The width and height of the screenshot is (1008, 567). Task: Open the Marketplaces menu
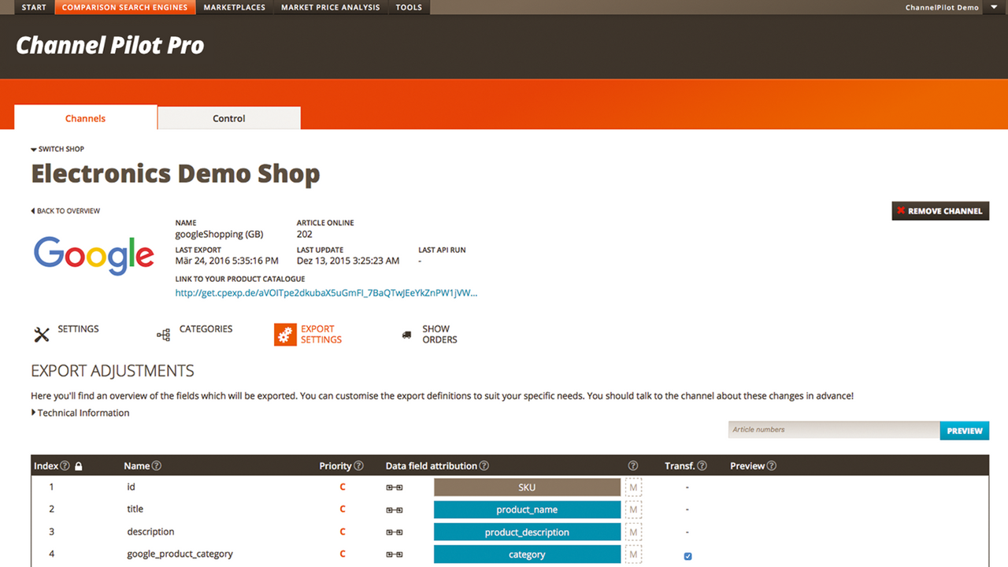[234, 7]
